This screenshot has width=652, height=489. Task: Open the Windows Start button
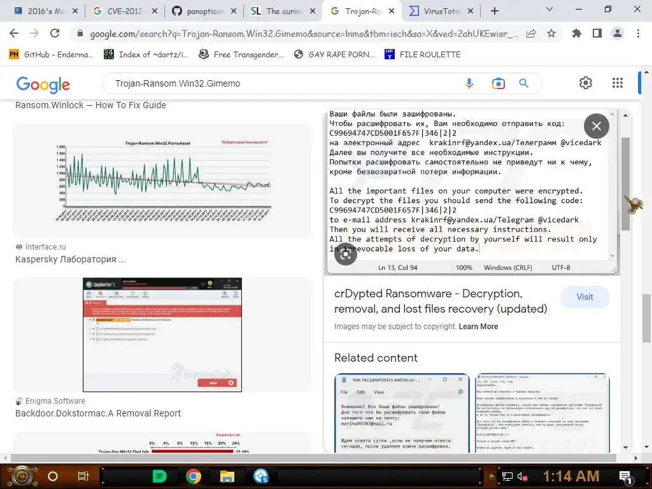(x=23, y=476)
